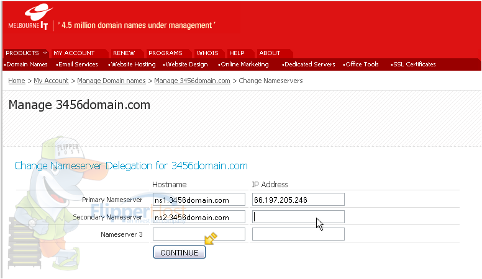The width and height of the screenshot is (482, 279).
Task: Click the Primary Nameserver label
Action: pyautogui.click(x=112, y=200)
